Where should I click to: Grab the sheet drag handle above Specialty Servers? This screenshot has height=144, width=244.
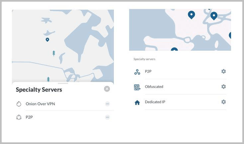click(x=63, y=83)
